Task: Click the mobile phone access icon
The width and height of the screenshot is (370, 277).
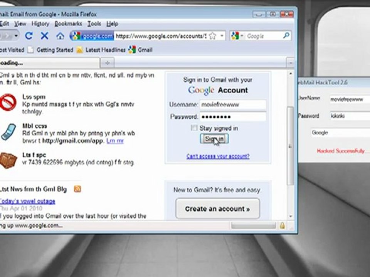Action: (8, 132)
